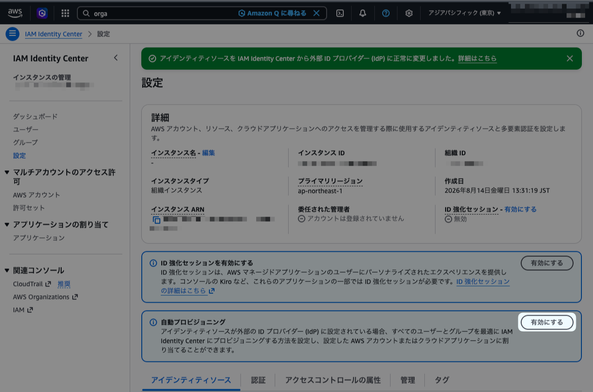Open グループ in the sidebar
Screen dimensions: 593x392
point(25,143)
